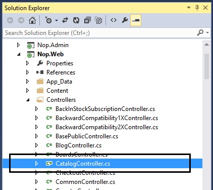This screenshot has width=213, height=190.
Task: Expand the Properties node
Action: tap(27, 63)
